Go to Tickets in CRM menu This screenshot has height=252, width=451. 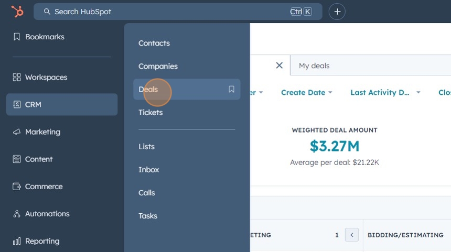point(151,112)
